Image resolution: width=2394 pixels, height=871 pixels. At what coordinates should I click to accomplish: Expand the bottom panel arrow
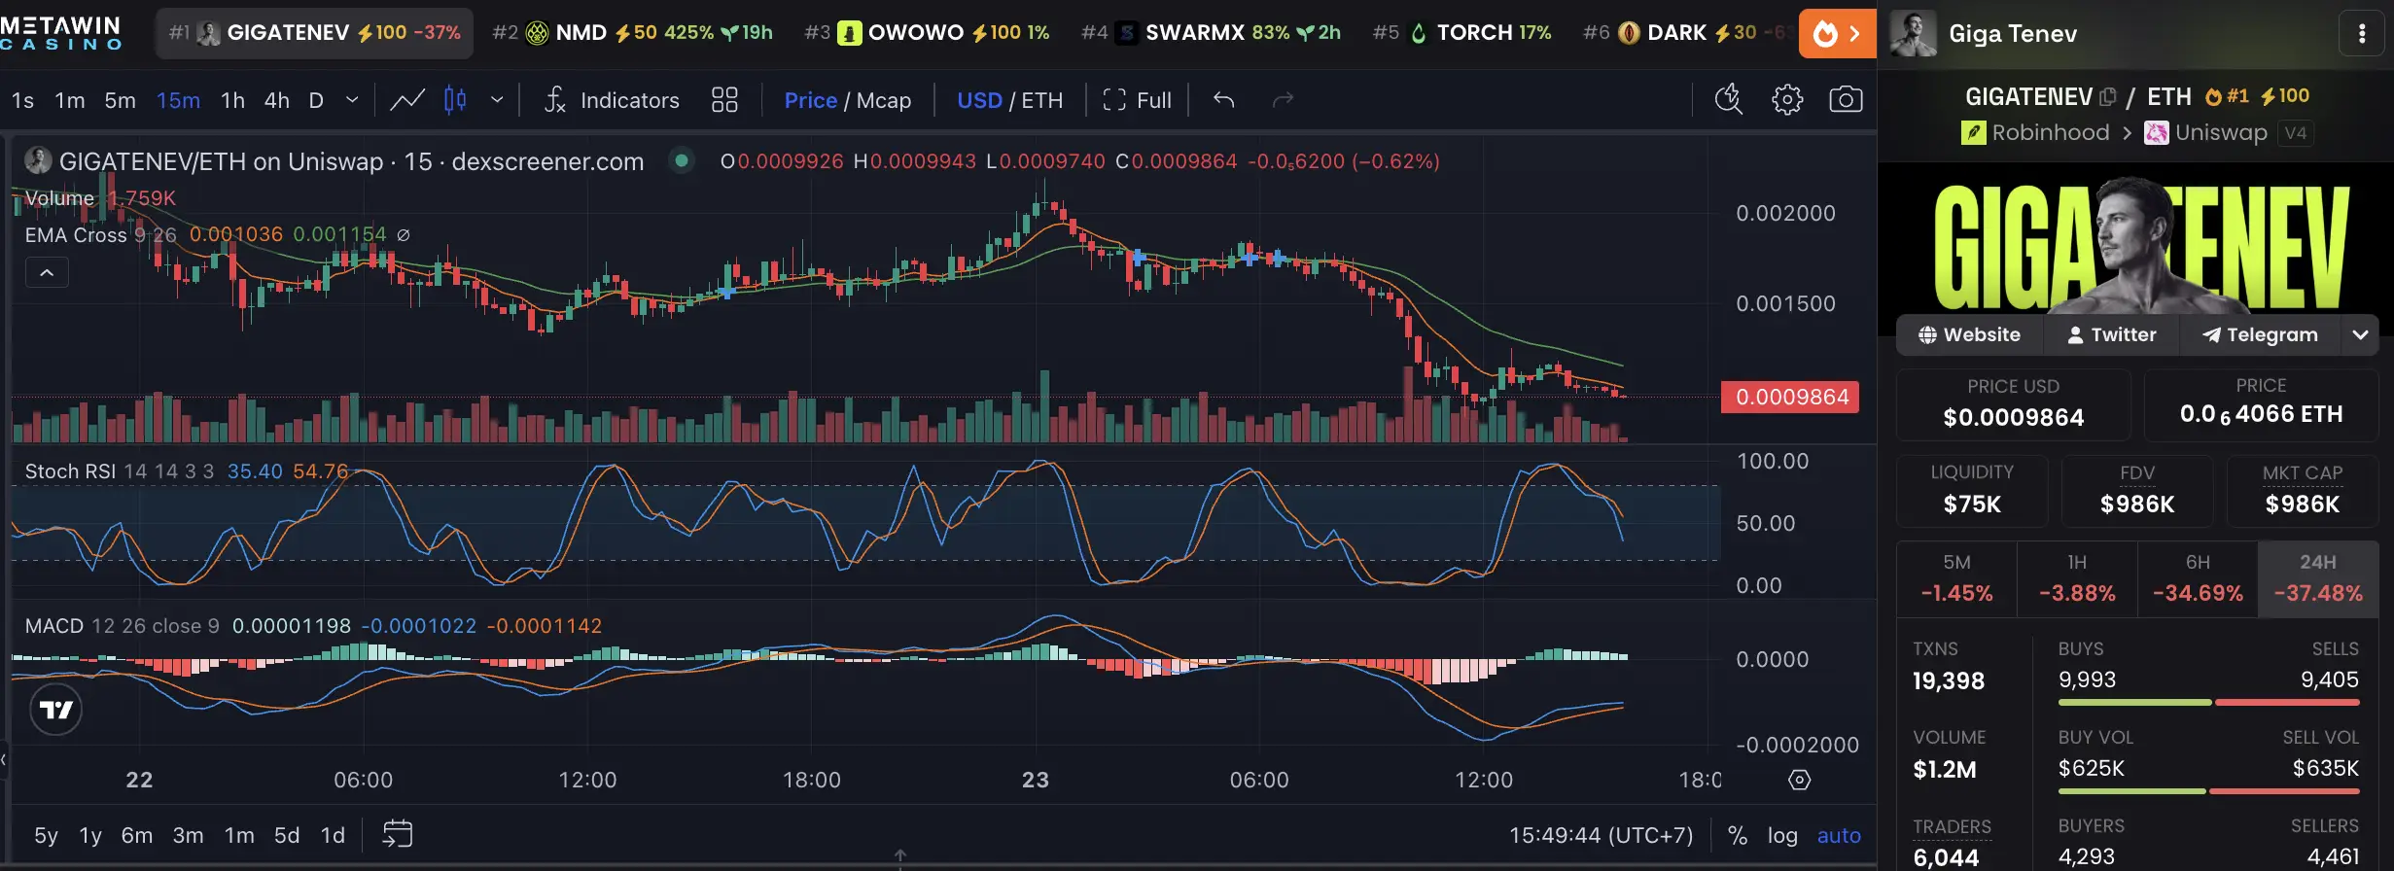[x=900, y=856]
